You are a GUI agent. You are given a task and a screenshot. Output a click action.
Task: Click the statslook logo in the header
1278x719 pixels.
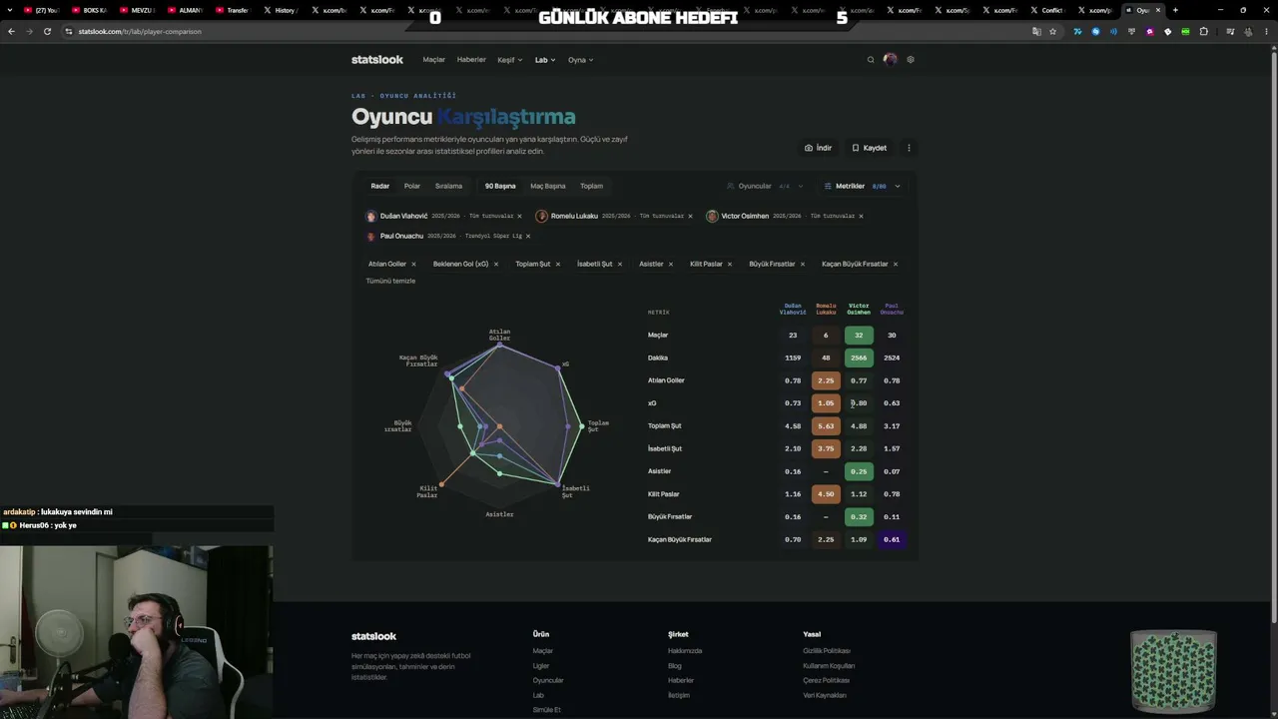click(377, 60)
